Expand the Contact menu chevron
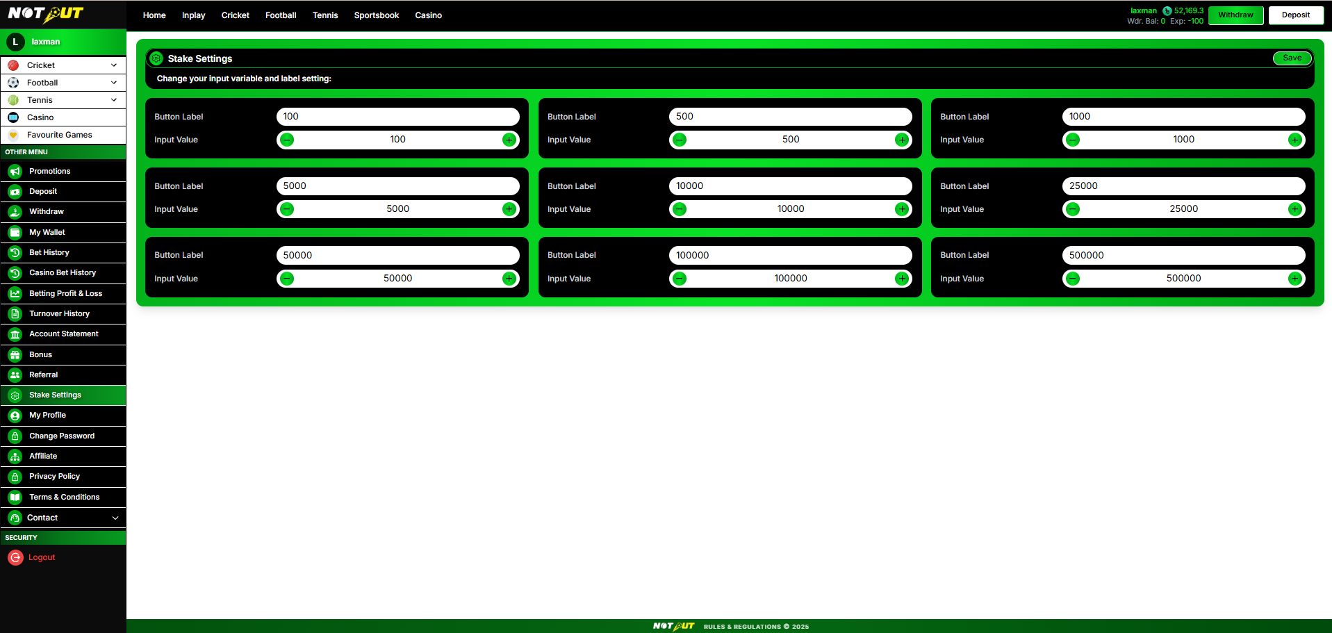1332x633 pixels. (115, 518)
